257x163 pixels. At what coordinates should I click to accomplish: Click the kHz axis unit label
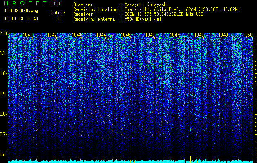pyautogui.click(x=4, y=33)
